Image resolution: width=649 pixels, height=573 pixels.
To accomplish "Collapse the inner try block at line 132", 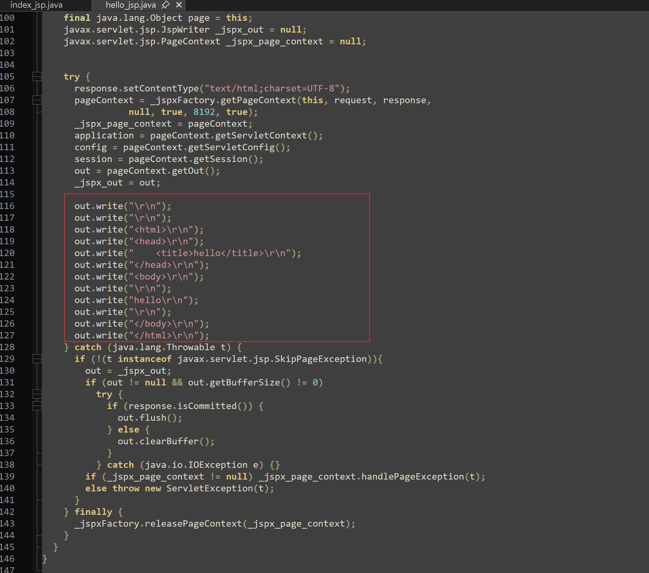I will point(37,394).
